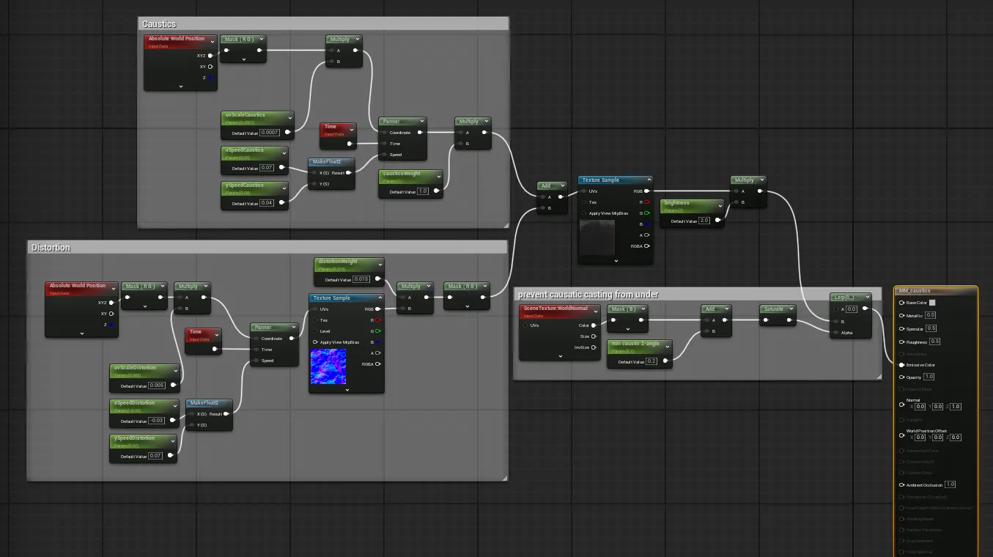Click the Lerp node Alpha input pin
The image size is (993, 557).
click(x=834, y=332)
